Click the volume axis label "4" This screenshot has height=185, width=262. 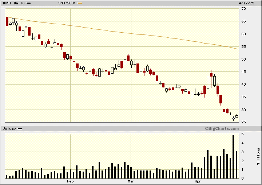tap(242, 143)
